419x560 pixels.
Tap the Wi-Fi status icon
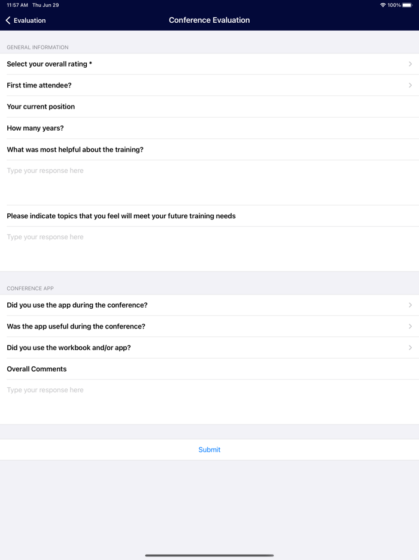click(x=383, y=5)
